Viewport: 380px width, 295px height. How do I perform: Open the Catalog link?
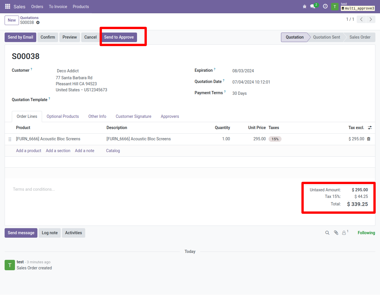click(113, 151)
